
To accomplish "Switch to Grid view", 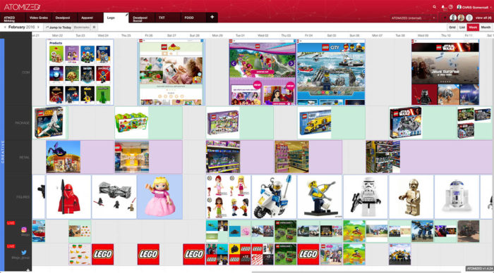I will tap(452, 27).
